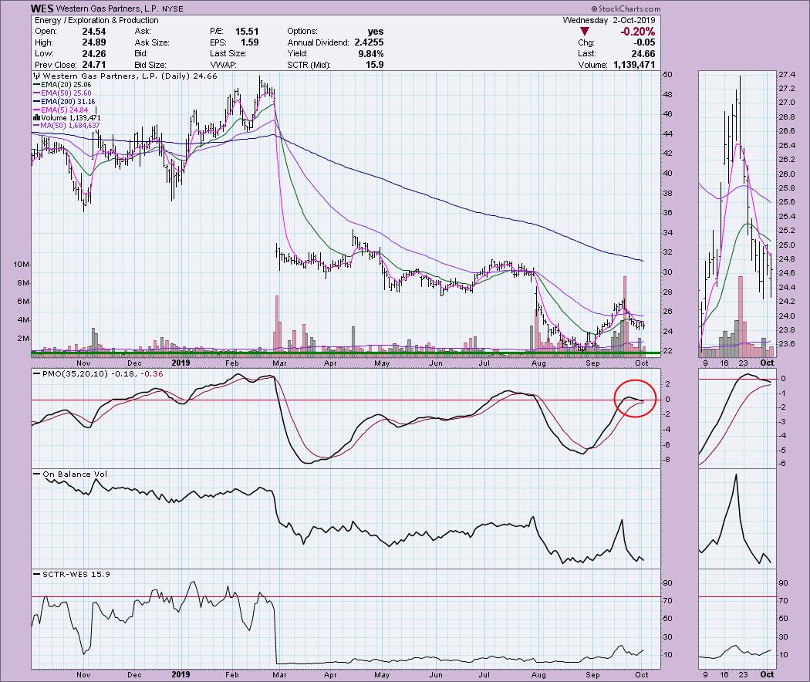Click the 2019 label on the price panel axis
810x682 pixels.
(181, 363)
